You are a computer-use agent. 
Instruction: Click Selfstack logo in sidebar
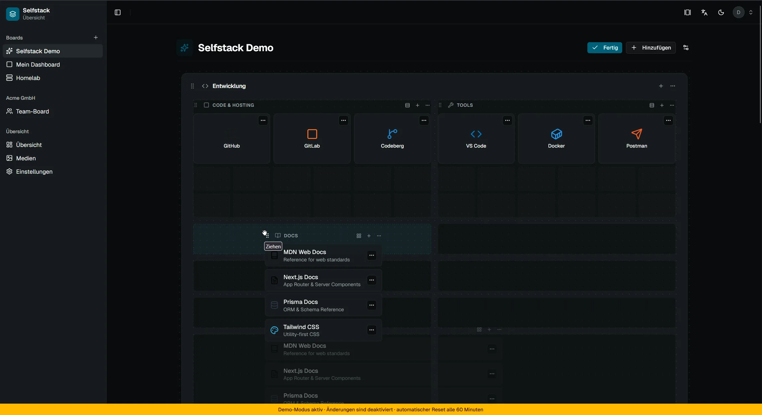13,14
